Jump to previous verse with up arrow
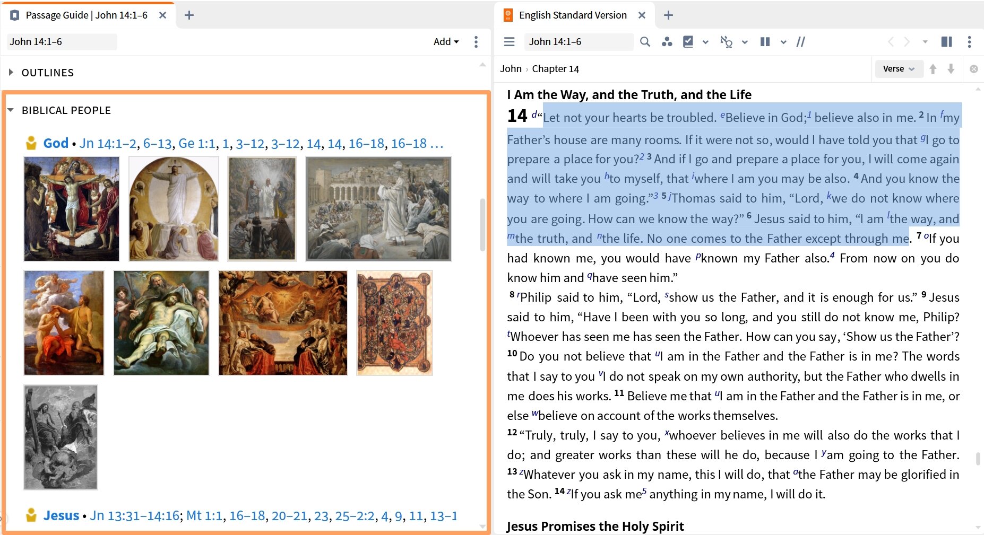 coord(933,69)
